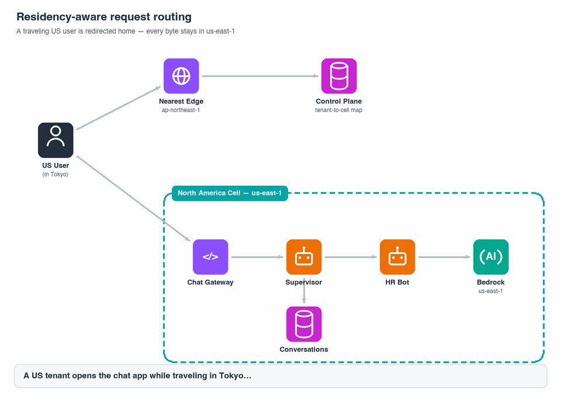Click the Bedrock AI icon
The width and height of the screenshot is (561, 397).
pyautogui.click(x=491, y=257)
